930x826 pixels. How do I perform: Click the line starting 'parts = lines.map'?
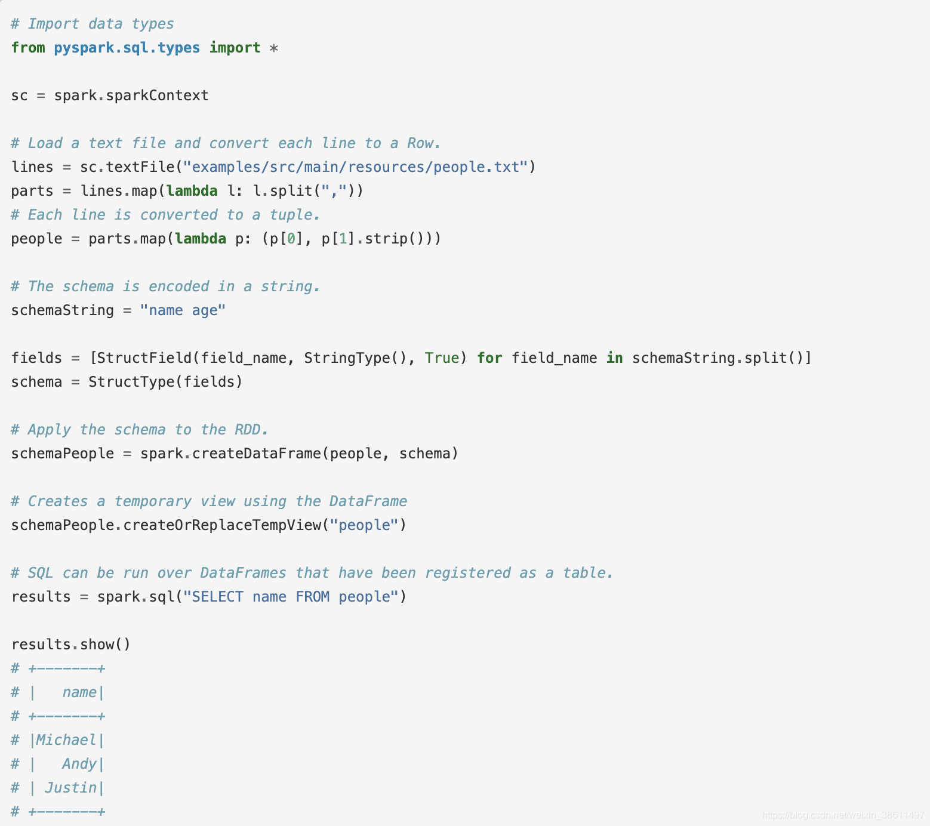[187, 191]
